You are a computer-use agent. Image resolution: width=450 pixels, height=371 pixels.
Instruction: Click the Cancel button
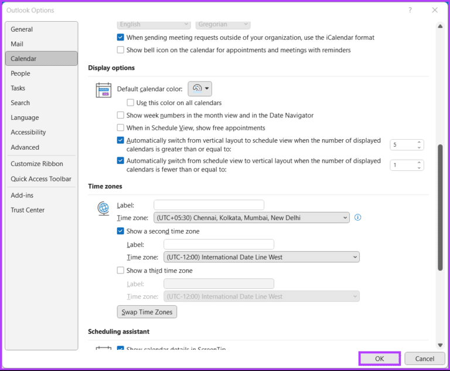(425, 359)
